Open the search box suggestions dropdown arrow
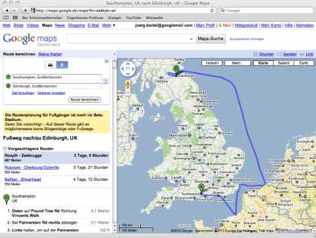The height and width of the screenshot is (238, 316). pyautogui.click(x=191, y=39)
